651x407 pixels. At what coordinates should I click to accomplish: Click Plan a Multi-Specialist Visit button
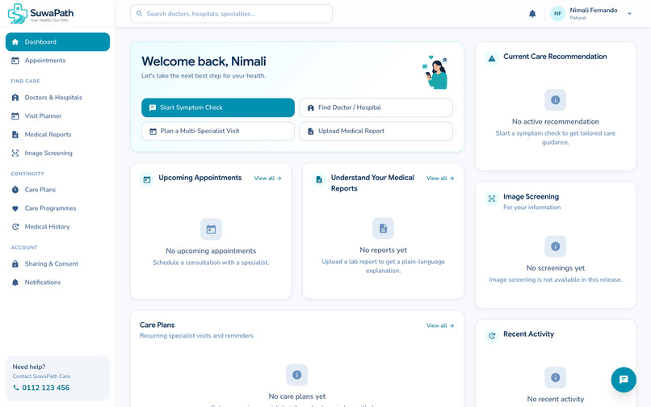(x=218, y=132)
